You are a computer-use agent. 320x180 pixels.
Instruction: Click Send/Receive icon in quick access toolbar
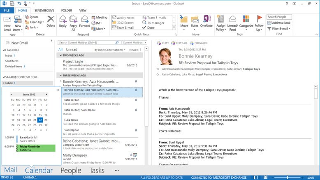(12, 3)
